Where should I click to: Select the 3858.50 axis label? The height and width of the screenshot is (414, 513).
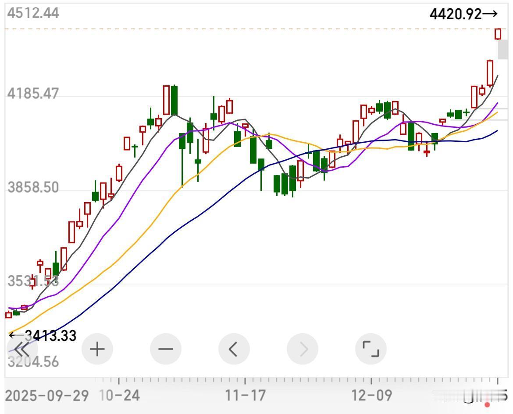33,188
